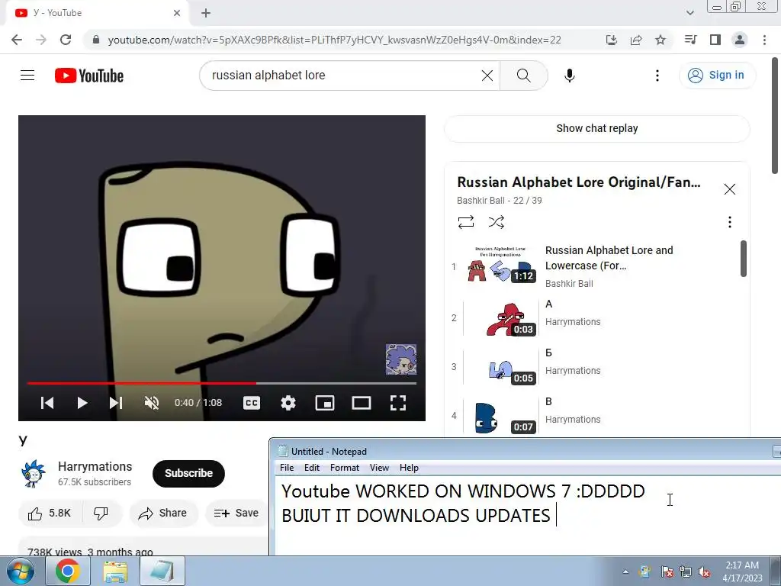Save the video to a playlist

point(236,514)
